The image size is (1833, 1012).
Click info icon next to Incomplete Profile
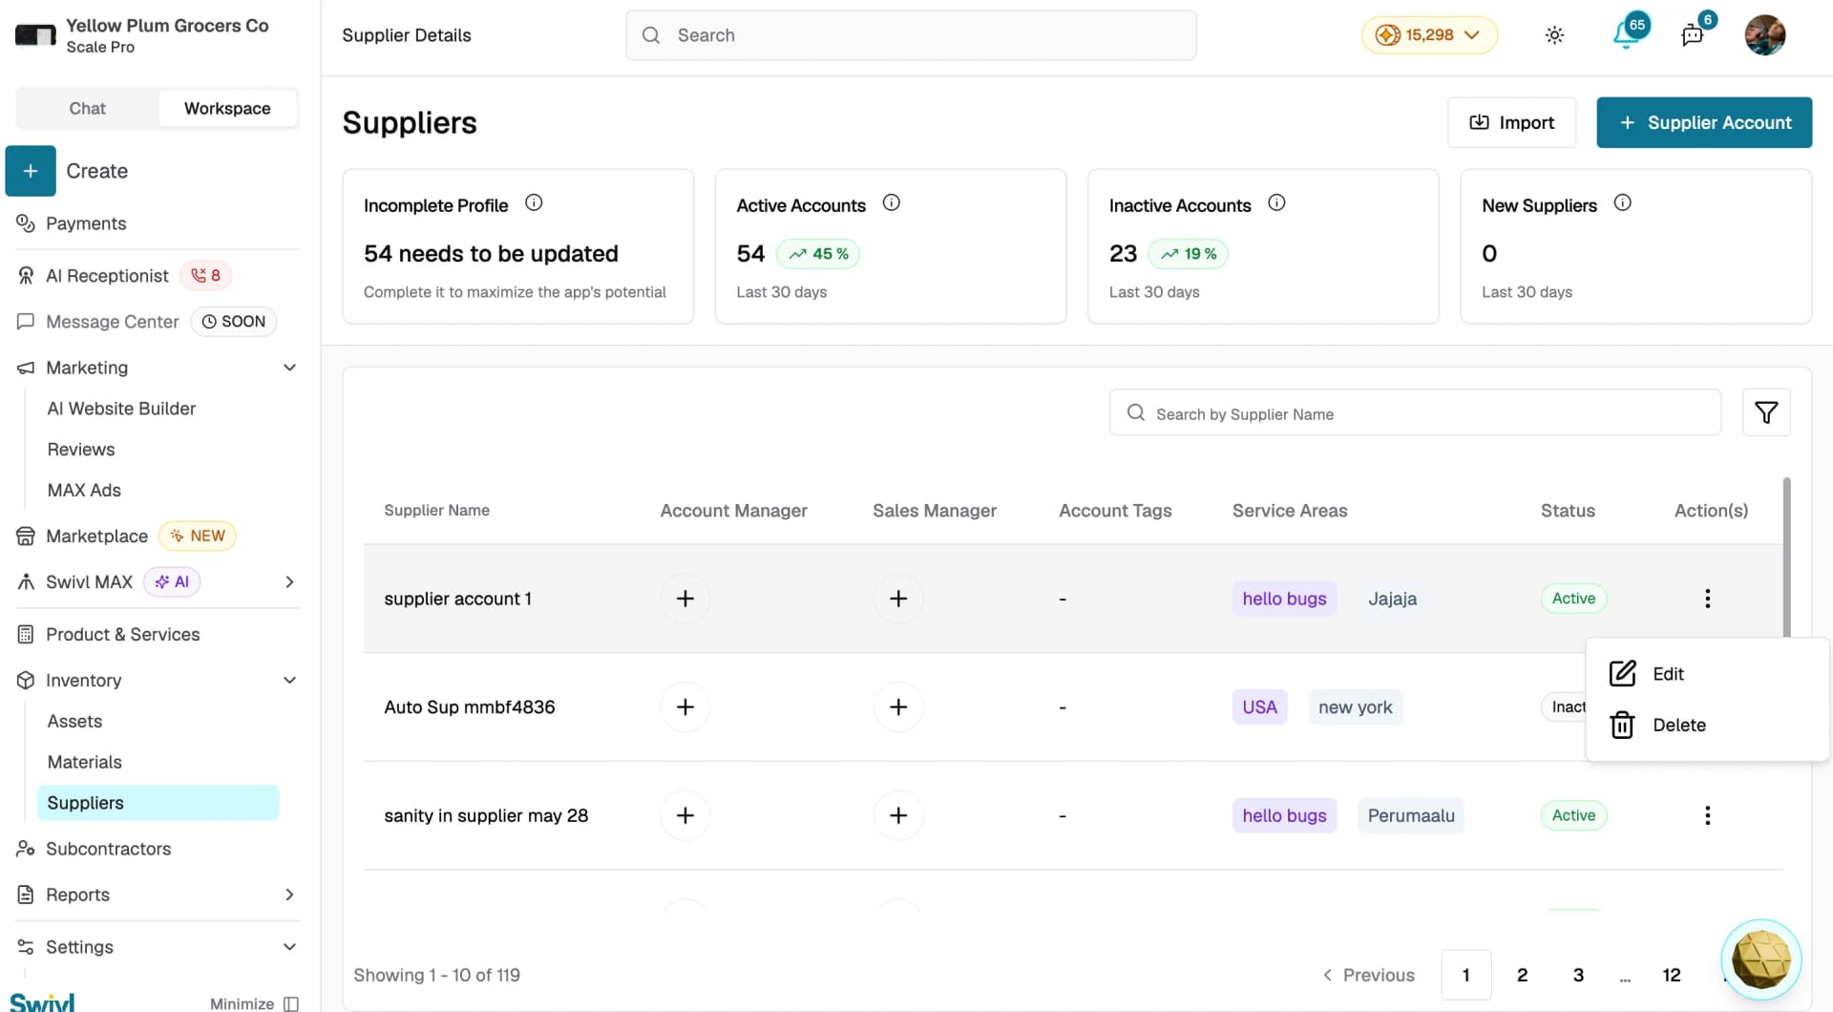(534, 202)
